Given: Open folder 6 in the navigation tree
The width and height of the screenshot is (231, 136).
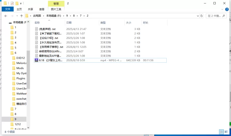Looking at the screenshot, I should pos(15,53).
